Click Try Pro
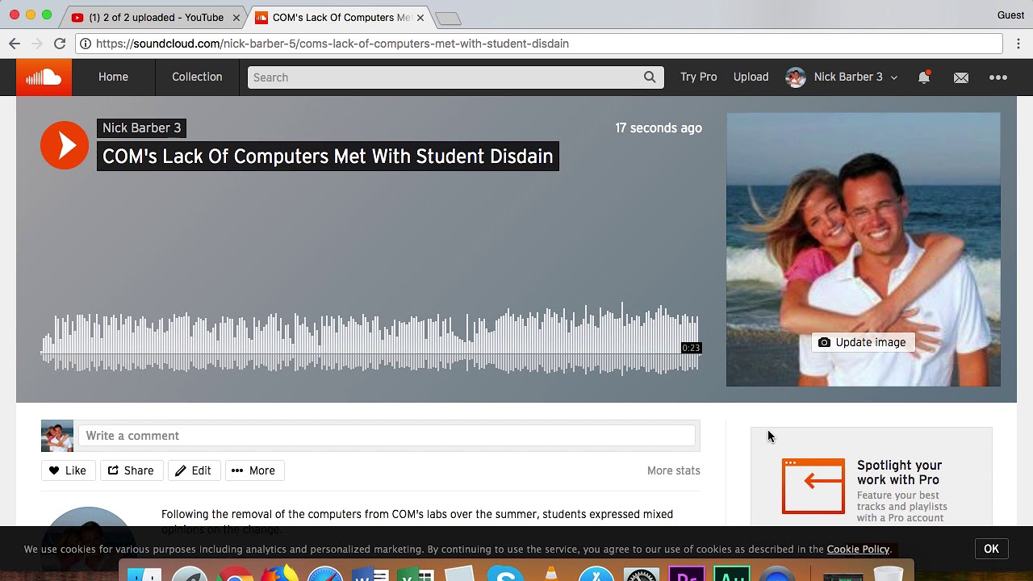 point(699,77)
